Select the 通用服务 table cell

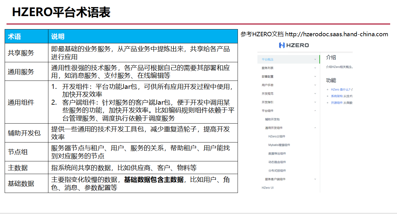point(26,72)
